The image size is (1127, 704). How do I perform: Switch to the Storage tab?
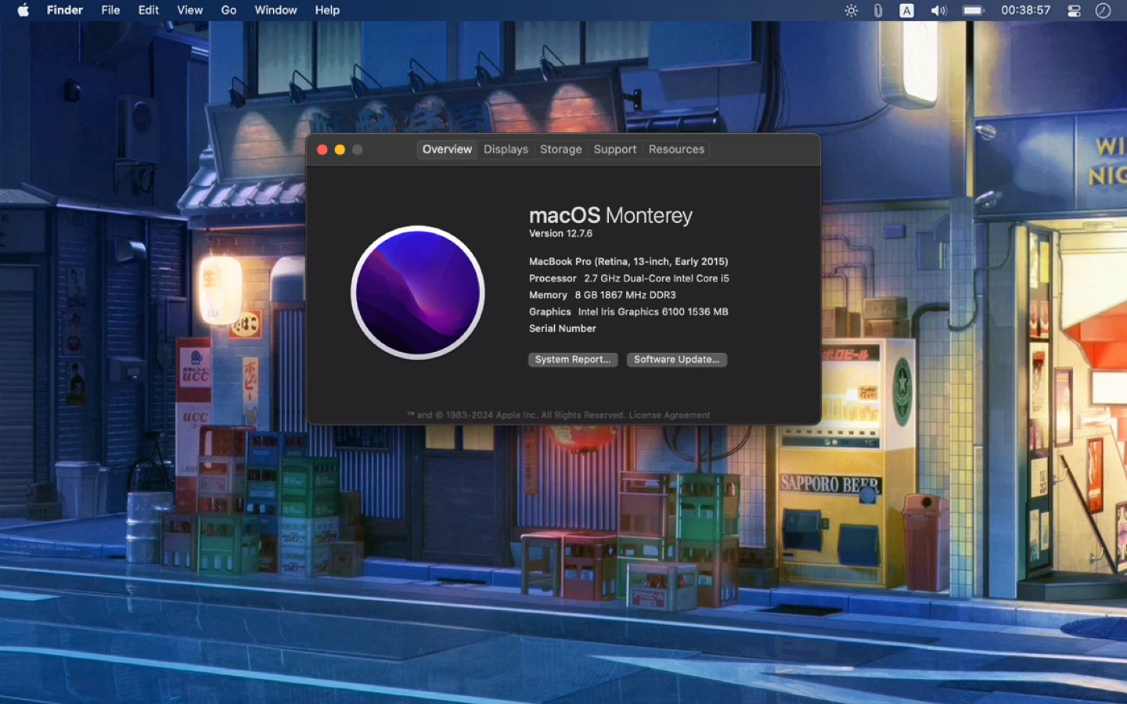tap(561, 149)
